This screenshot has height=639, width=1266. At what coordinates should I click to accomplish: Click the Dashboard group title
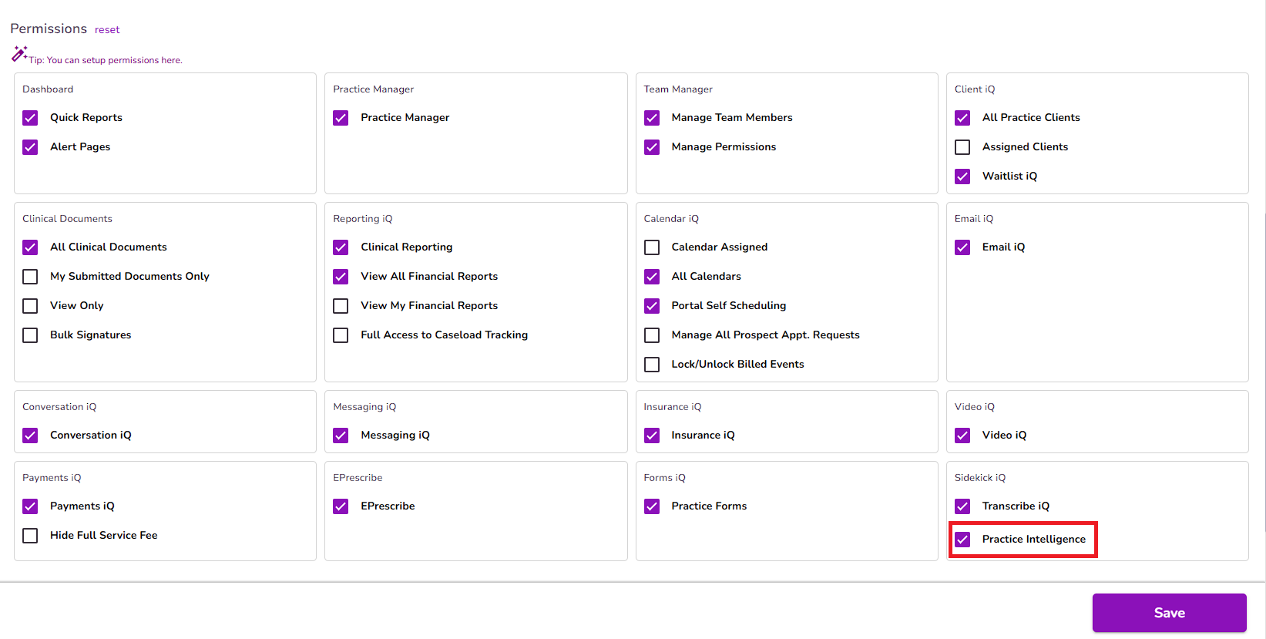48,89
